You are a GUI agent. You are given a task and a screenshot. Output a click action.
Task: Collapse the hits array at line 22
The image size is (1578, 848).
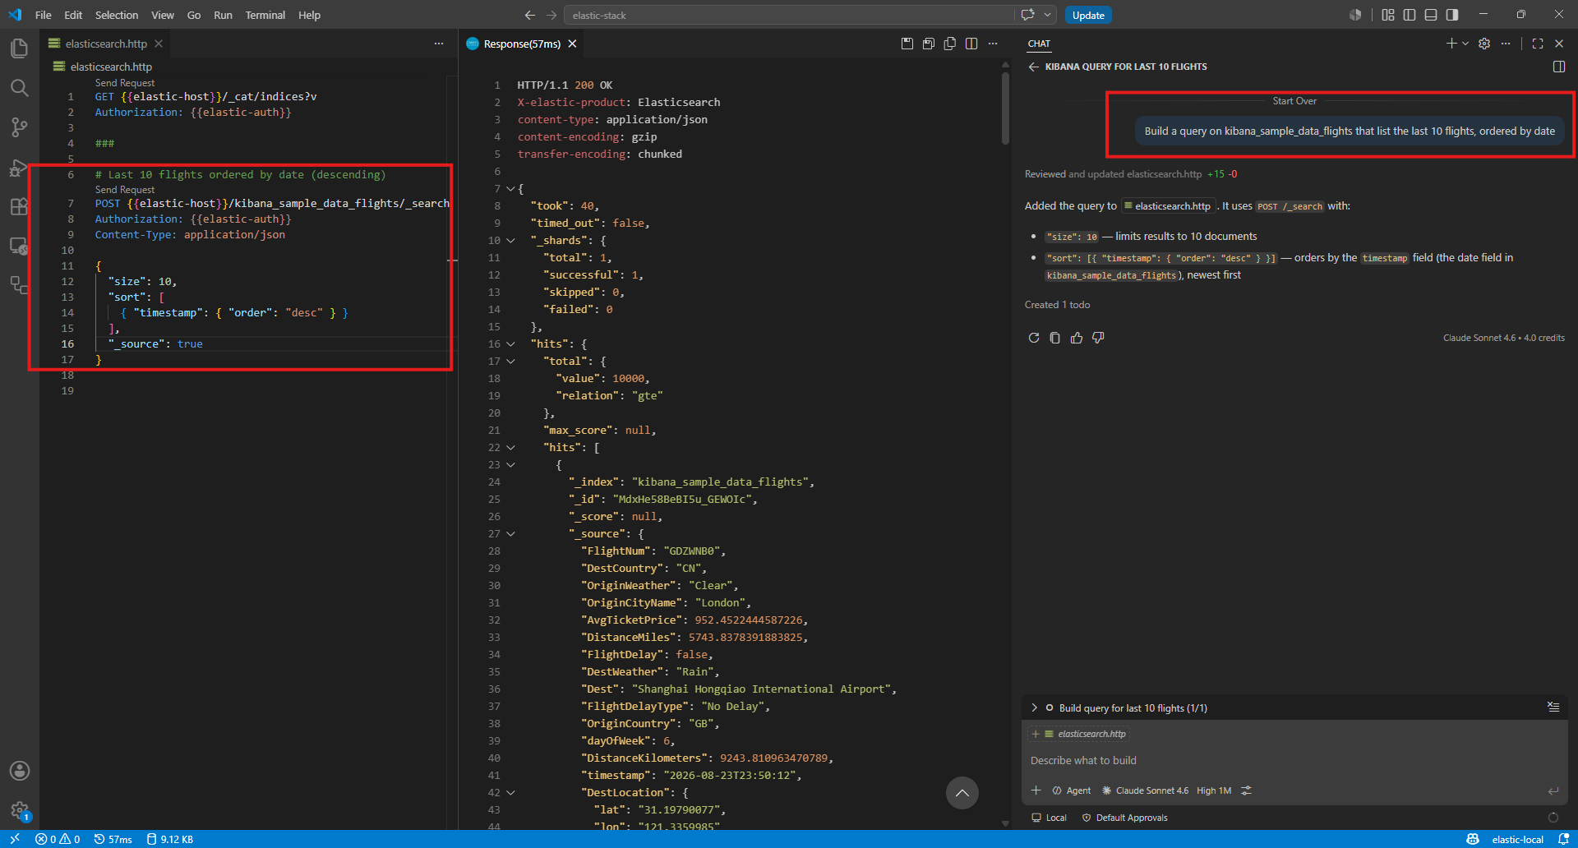click(510, 448)
